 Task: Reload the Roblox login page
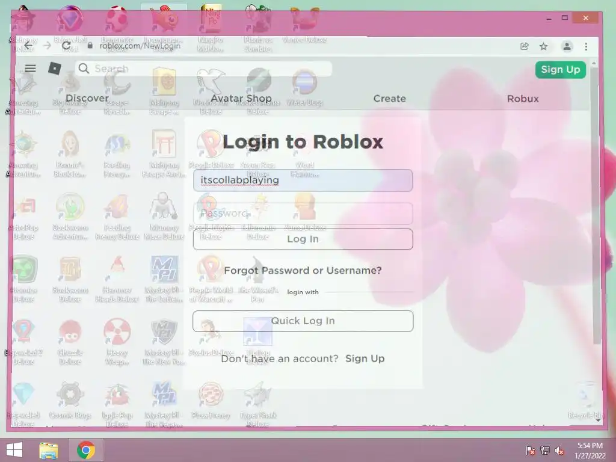66,46
